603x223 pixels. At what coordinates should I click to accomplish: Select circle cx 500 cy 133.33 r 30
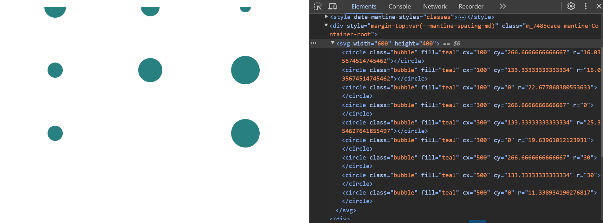tap(471, 179)
